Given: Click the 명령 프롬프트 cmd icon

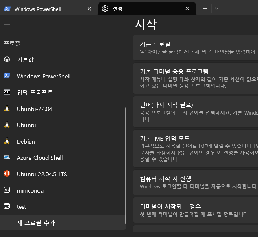Looking at the screenshot, I should (7, 92).
